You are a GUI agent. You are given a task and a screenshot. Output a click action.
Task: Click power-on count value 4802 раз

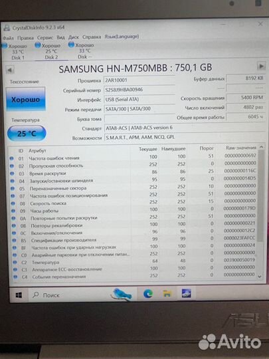pos(246,108)
